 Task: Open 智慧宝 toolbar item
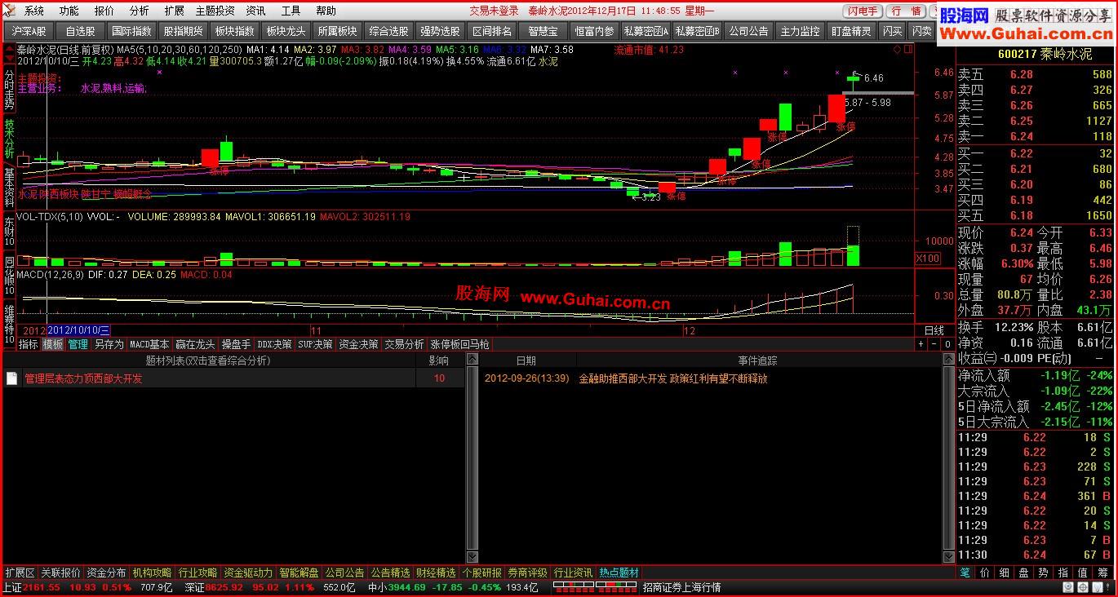(543, 31)
